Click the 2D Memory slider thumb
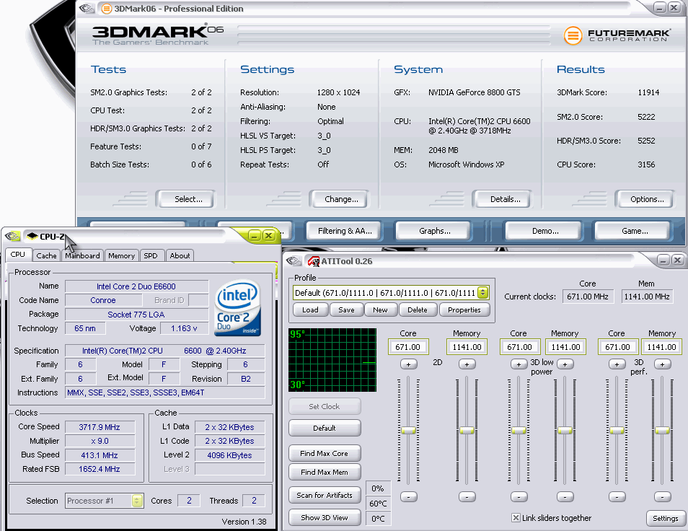The image size is (688, 531). [467, 430]
